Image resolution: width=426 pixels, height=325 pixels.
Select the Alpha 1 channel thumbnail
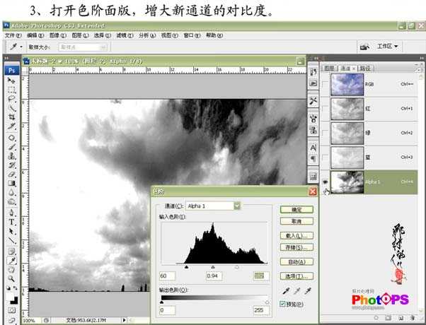point(347,182)
